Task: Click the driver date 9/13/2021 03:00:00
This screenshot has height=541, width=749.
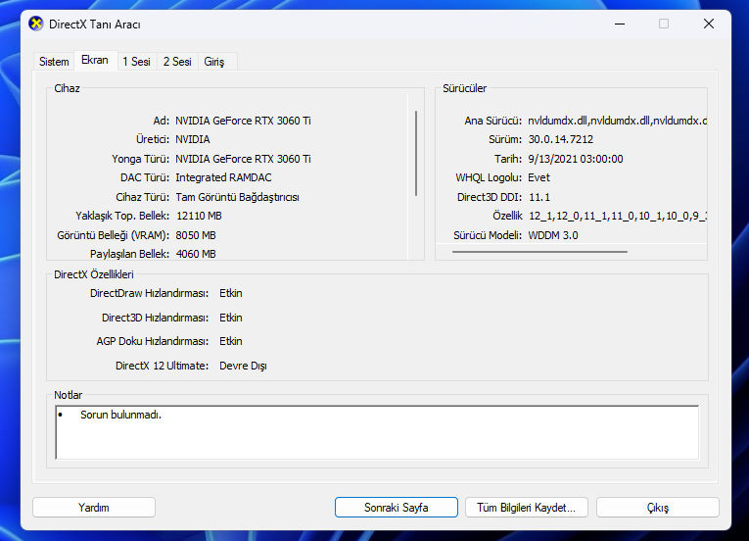Action: (x=576, y=159)
